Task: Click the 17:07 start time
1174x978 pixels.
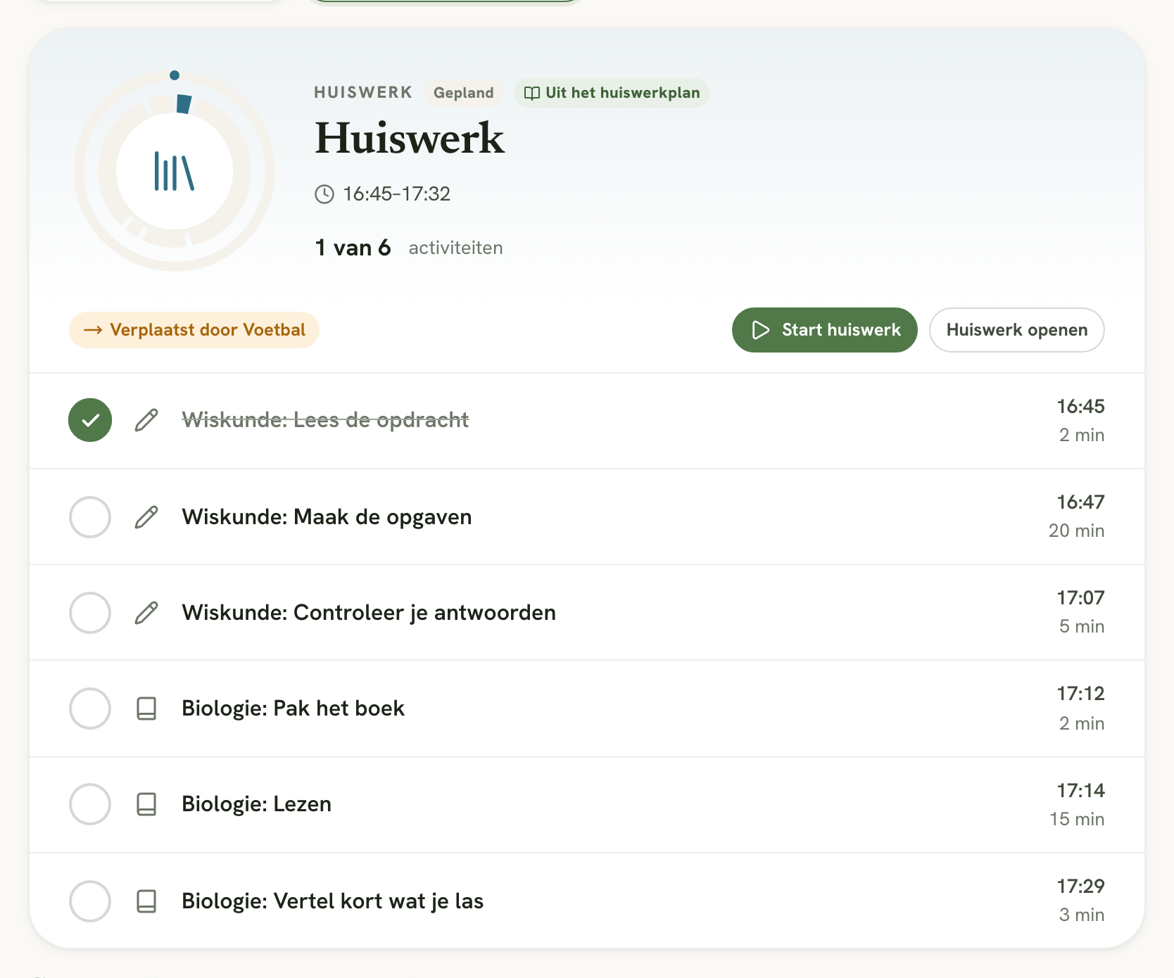Action: pyautogui.click(x=1080, y=598)
